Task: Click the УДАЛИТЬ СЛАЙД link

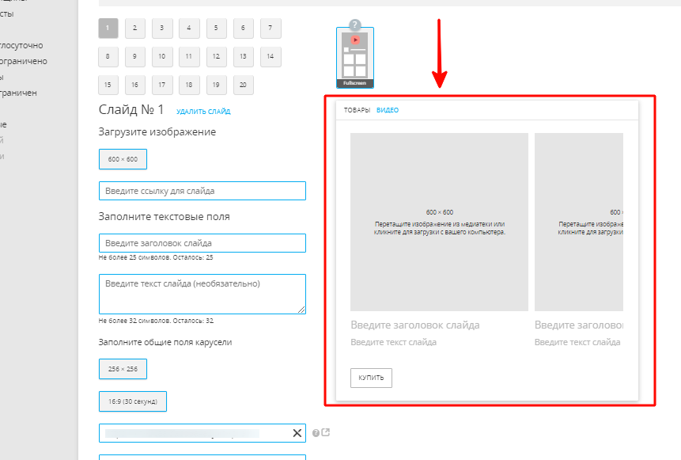Action: [203, 112]
